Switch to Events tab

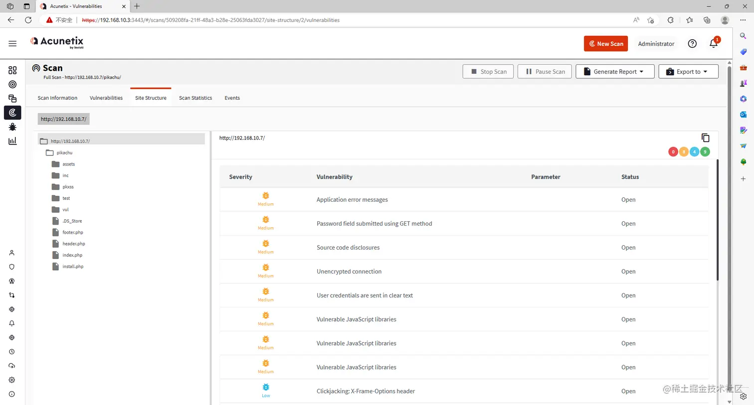coord(232,98)
